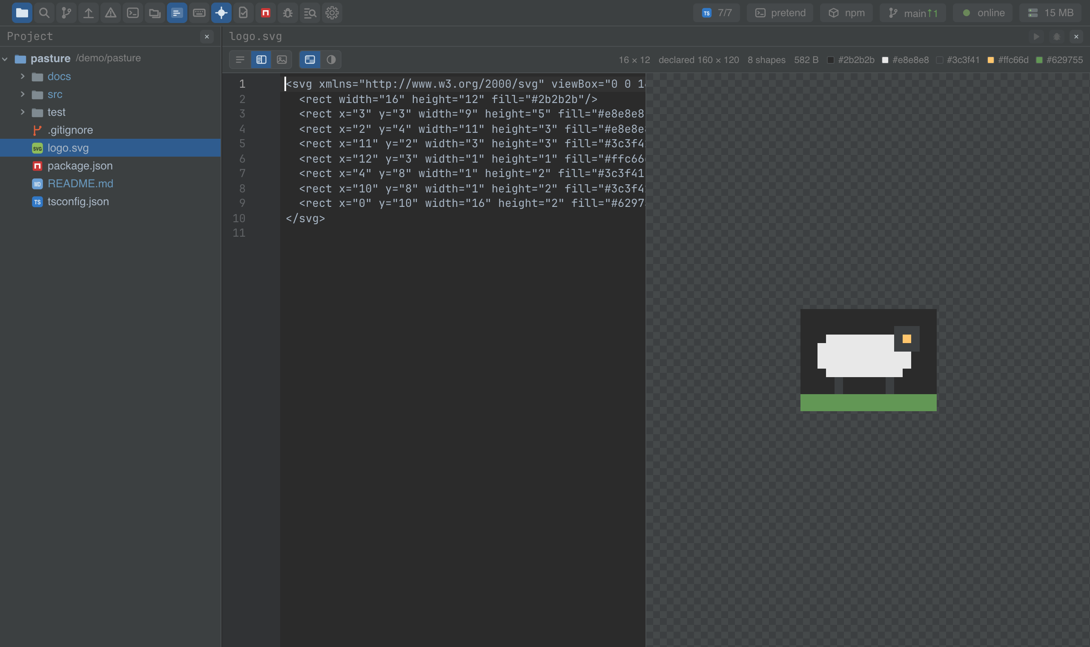Click the stacked windows icon in the toolbar
Screen dimensions: 1090x647
pos(155,13)
